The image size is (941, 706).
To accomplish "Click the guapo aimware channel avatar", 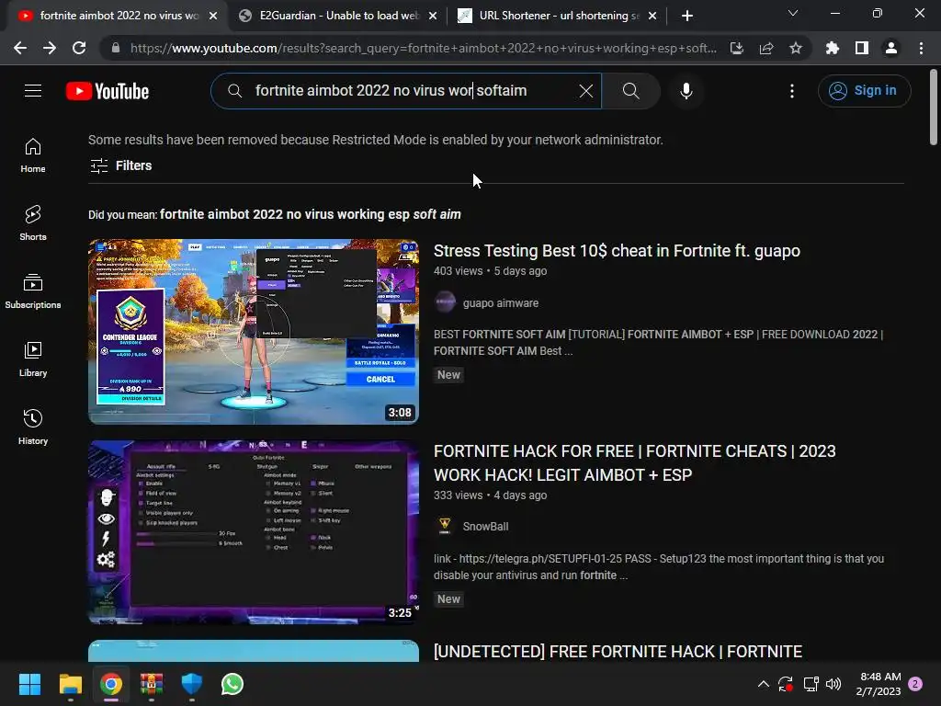I will point(445,302).
